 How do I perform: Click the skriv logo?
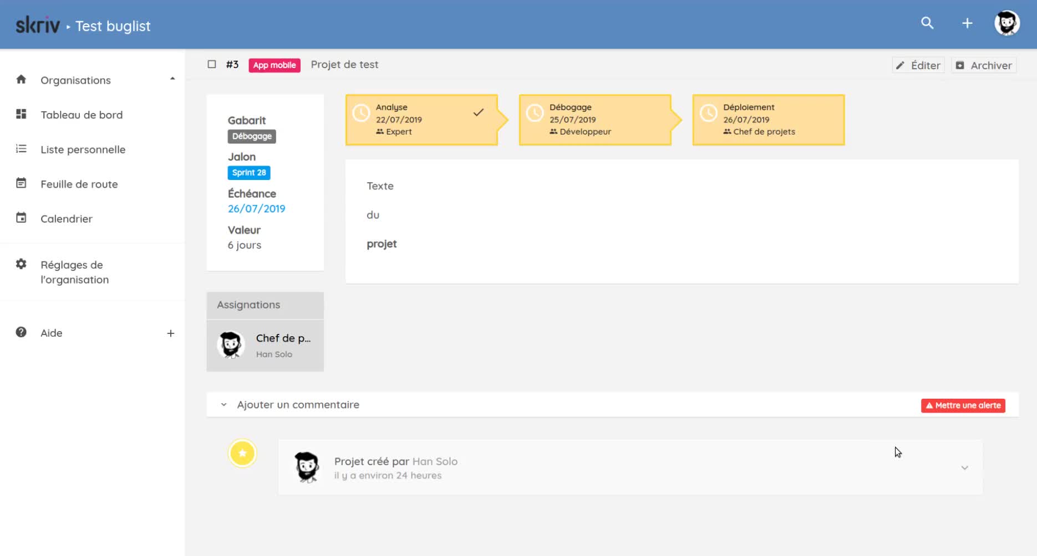[x=38, y=25]
